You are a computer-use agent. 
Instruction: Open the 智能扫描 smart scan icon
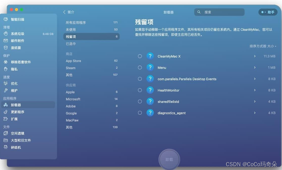point(6,19)
